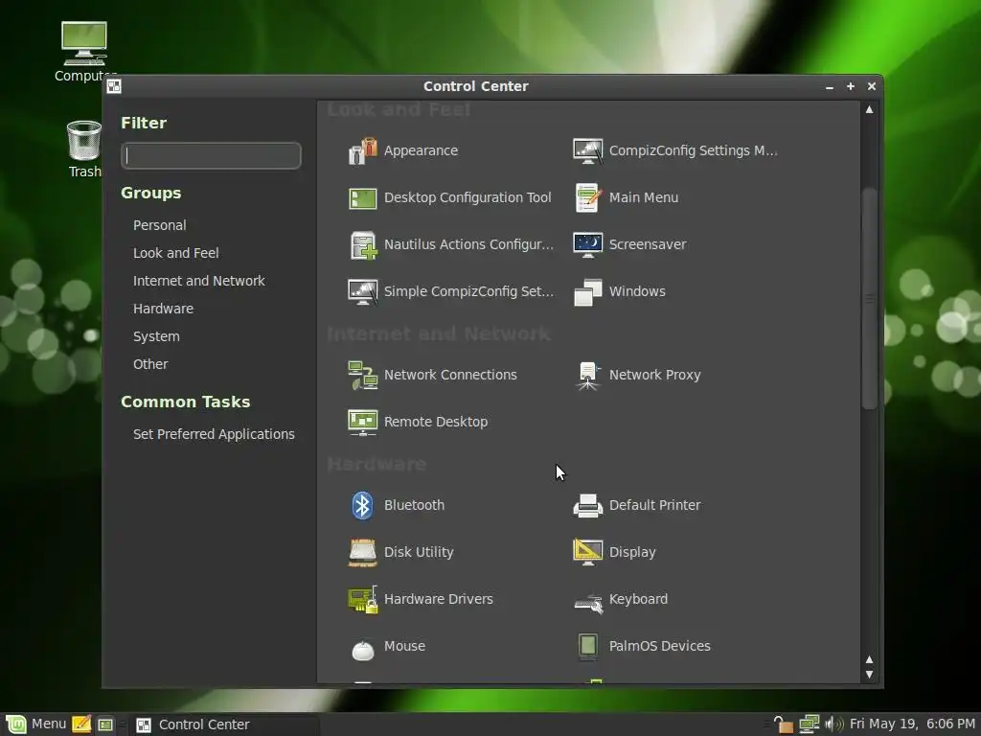Launch CompizConfig Settings Manager icon
This screenshot has height=736, width=981.
(587, 150)
